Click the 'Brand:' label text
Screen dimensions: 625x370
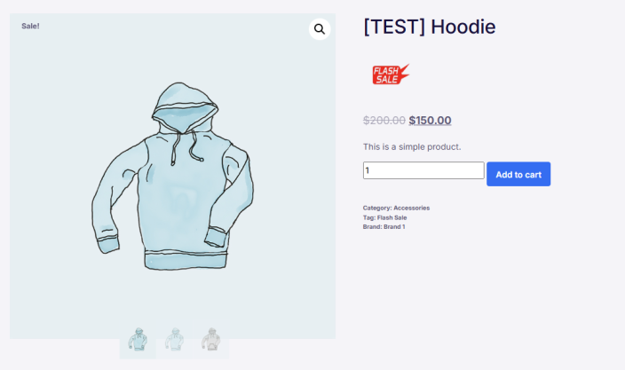point(372,226)
